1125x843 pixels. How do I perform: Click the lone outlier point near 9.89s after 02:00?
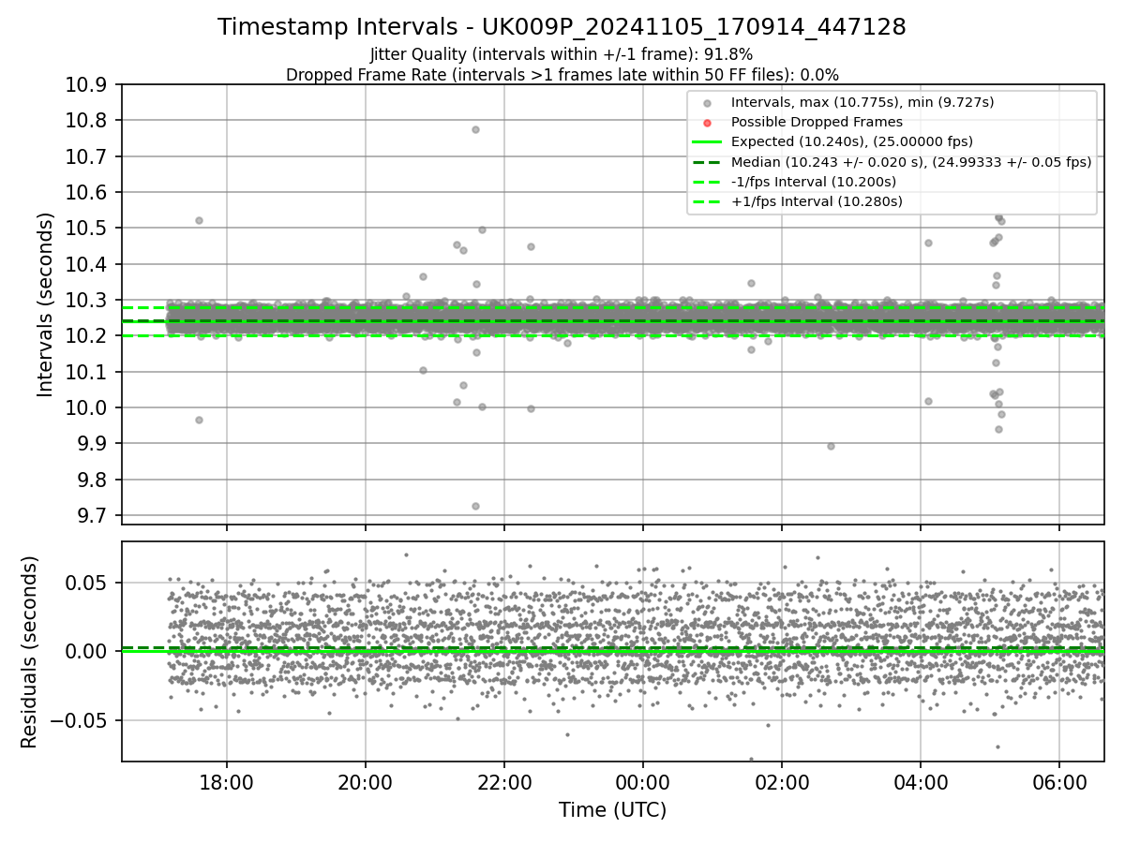click(x=831, y=446)
